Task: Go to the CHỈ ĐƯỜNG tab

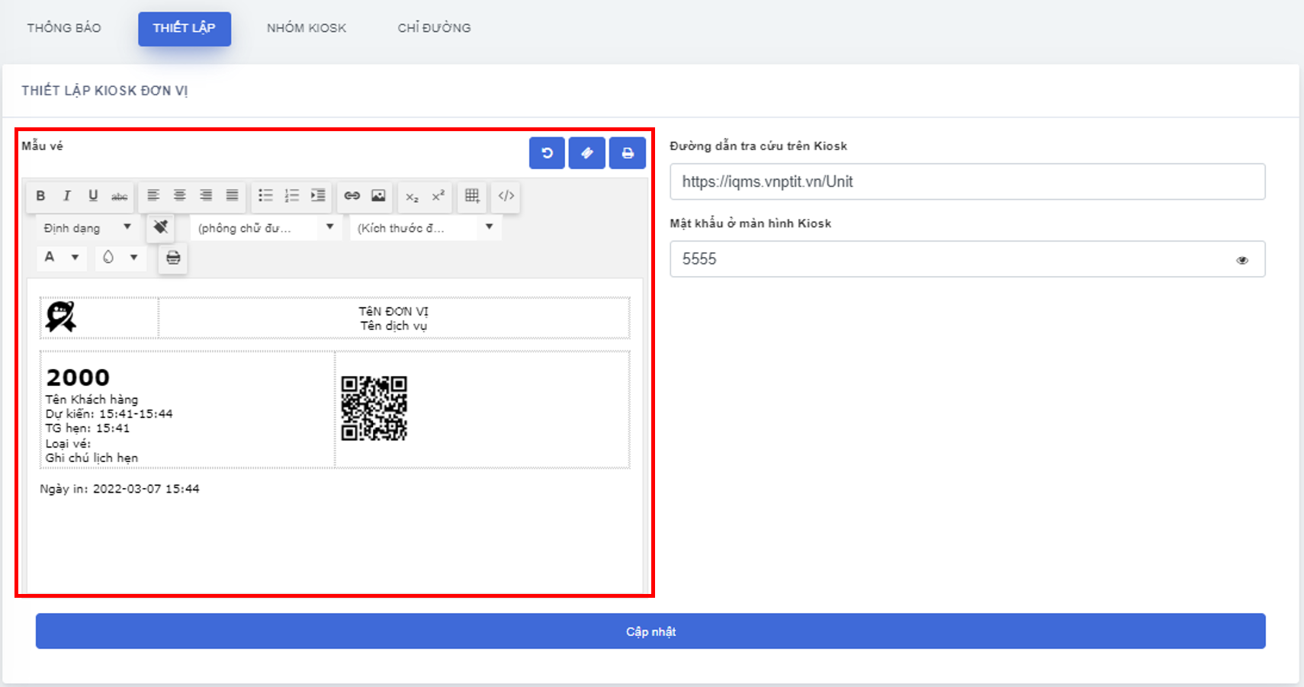Action: pyautogui.click(x=434, y=28)
